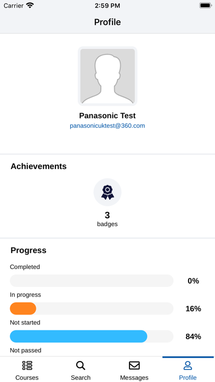Click the orange In progress bar
This screenshot has height=382, width=215.
pos(23,308)
